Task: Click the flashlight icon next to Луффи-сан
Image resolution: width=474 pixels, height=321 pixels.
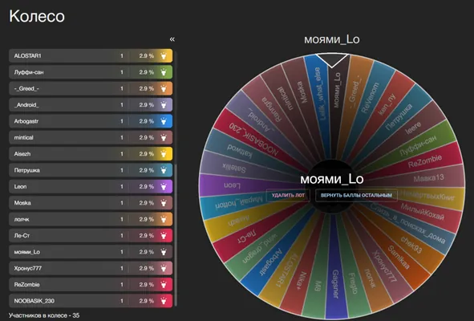Action: 164,72
